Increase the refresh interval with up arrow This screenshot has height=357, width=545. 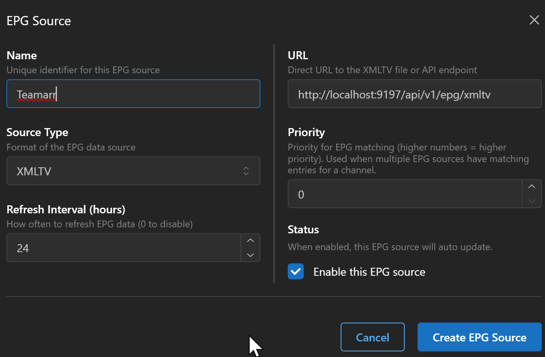(x=250, y=241)
